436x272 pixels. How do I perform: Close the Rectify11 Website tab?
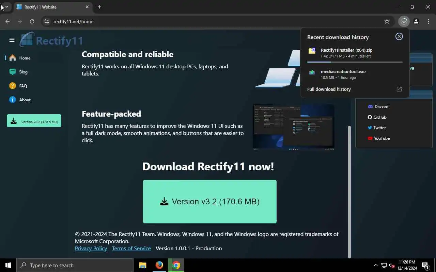click(87, 7)
